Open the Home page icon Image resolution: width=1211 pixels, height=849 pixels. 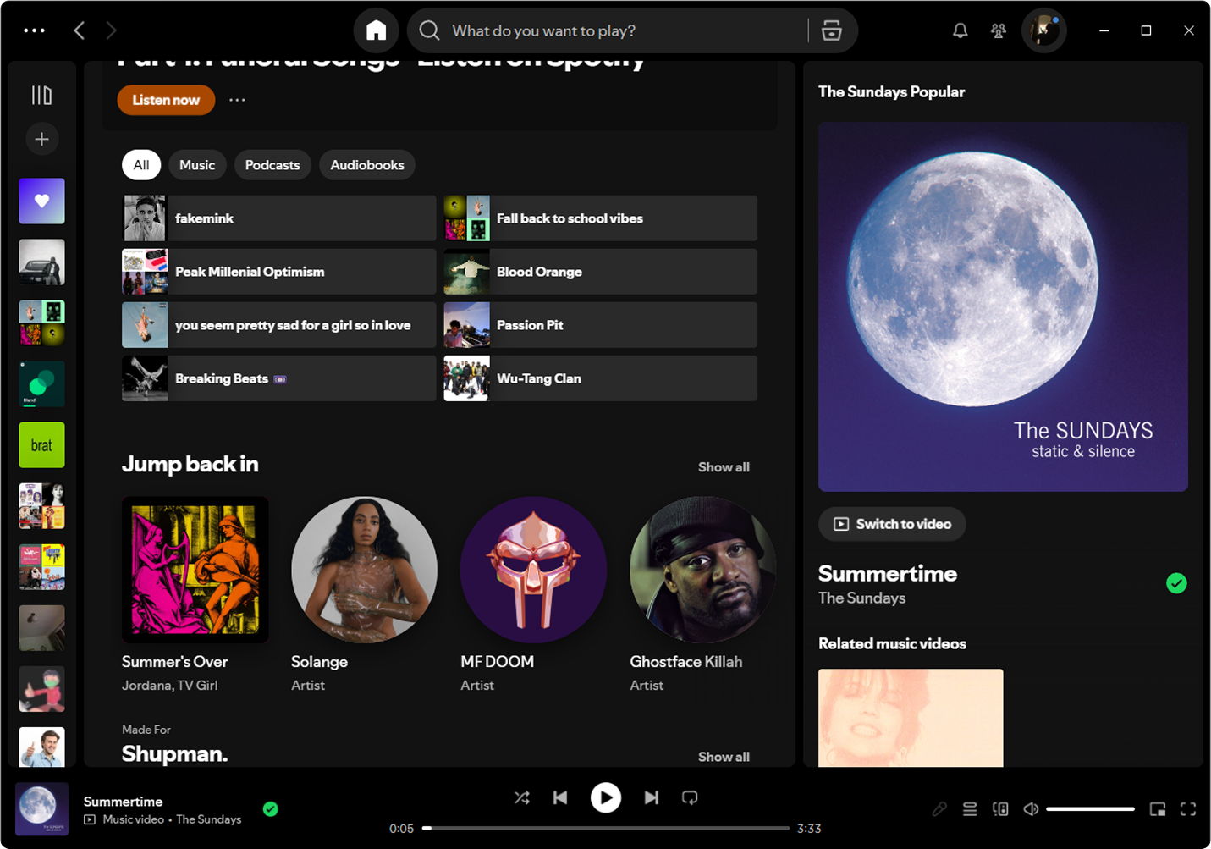pyautogui.click(x=376, y=30)
